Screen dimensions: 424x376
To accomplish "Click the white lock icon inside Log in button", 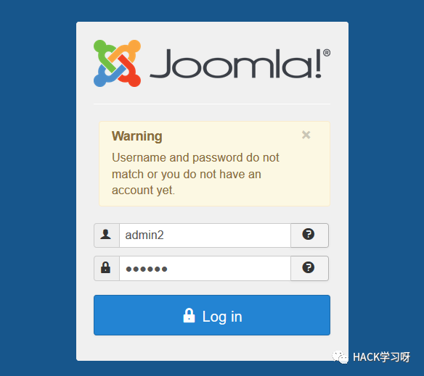I will click(189, 315).
